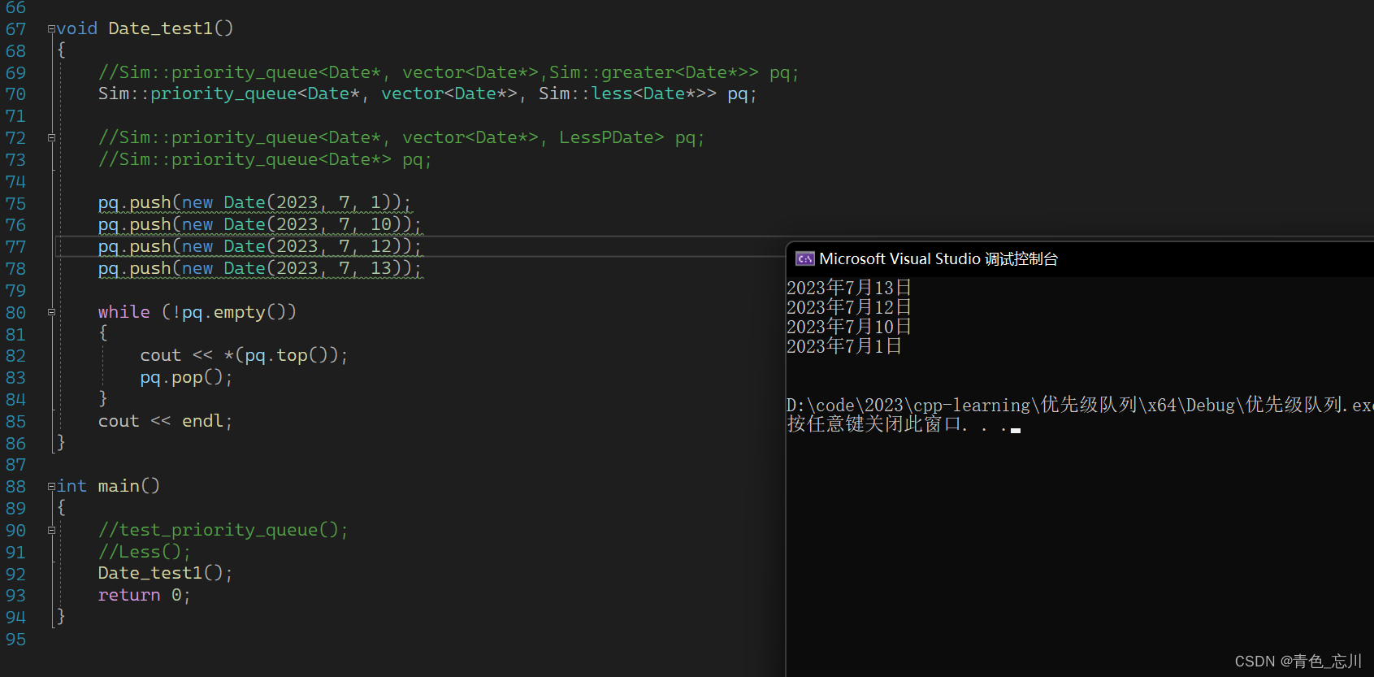Viewport: 1374px width, 677px height.
Task: Click the 'cout << endl;' statement
Action: (165, 421)
